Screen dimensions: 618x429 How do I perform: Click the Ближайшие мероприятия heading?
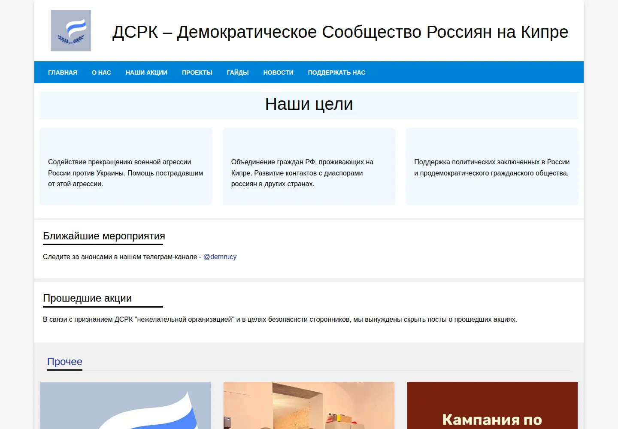pos(104,236)
